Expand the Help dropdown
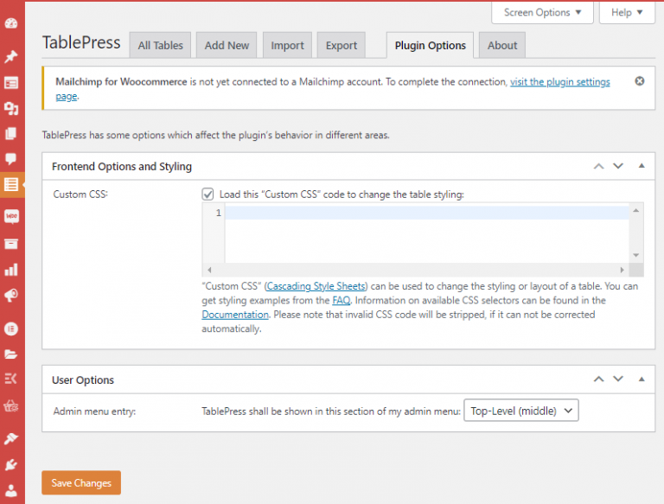 tap(627, 13)
